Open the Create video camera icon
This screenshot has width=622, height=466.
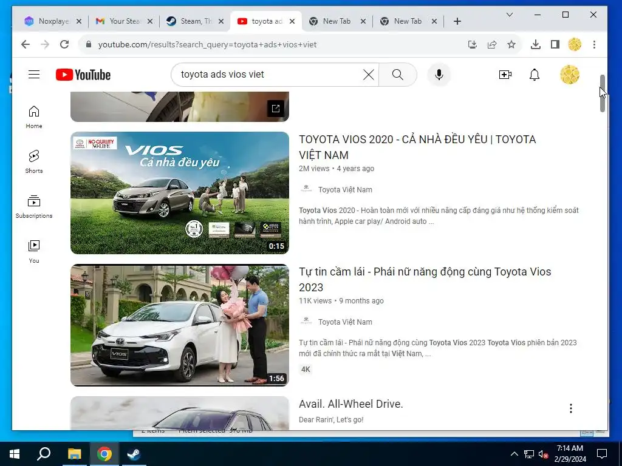(505, 75)
